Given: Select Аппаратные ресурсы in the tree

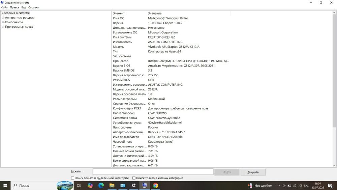Looking at the screenshot, I should pos(20,18).
